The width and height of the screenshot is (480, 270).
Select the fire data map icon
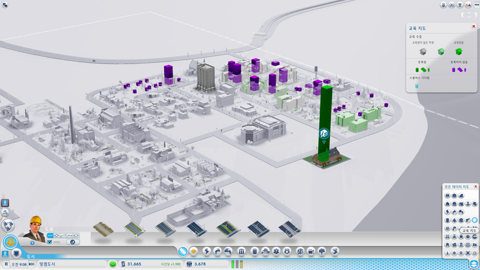click(x=454, y=220)
